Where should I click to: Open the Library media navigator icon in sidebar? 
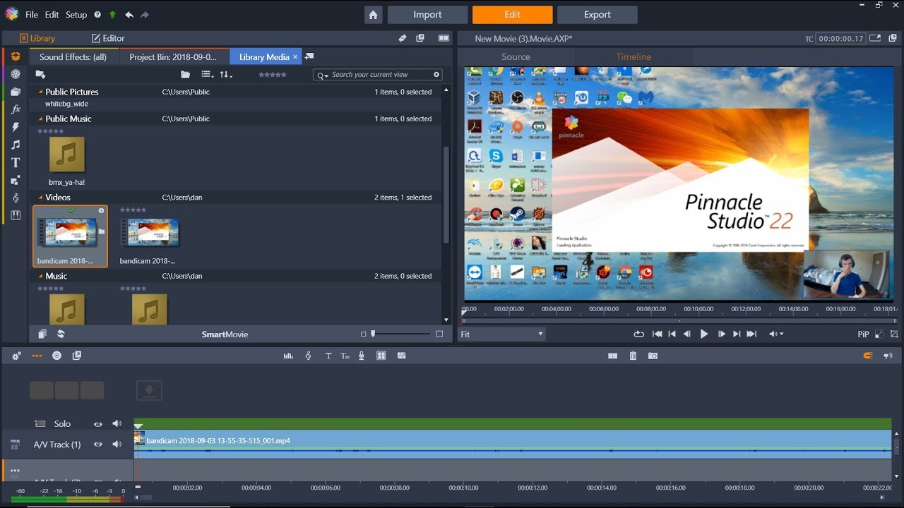[x=15, y=56]
